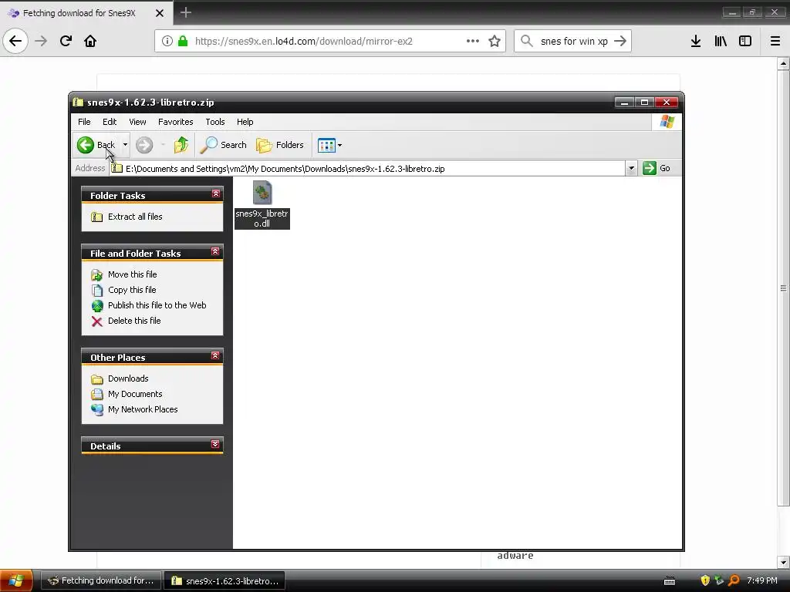This screenshot has height=592, width=790.
Task: Click the Up folder icon in Explorer toolbar
Action: pyautogui.click(x=181, y=145)
